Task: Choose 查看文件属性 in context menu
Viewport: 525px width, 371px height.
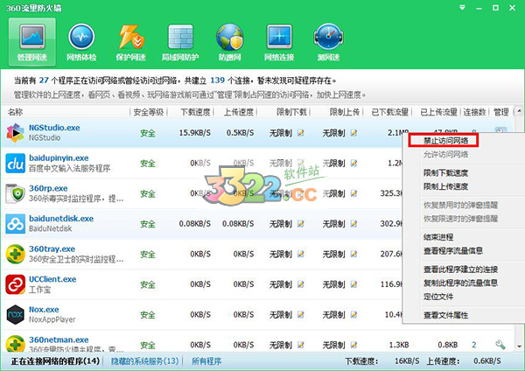Action: click(x=445, y=315)
